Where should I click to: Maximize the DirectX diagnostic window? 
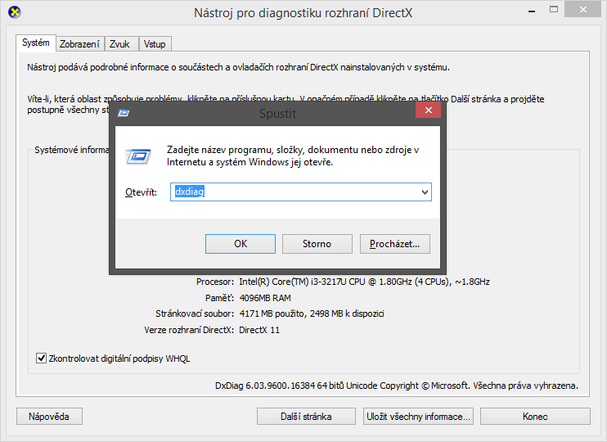click(x=554, y=10)
